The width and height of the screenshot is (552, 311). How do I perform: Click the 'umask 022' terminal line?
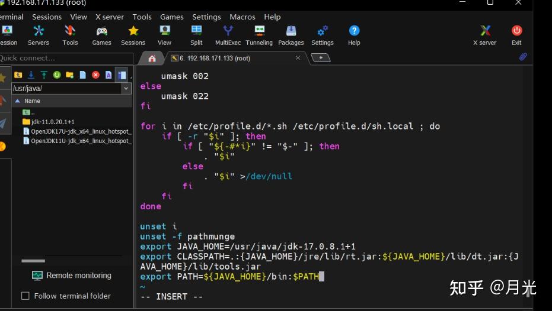pyautogui.click(x=185, y=96)
